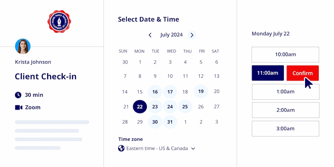The height and width of the screenshot is (167, 334).
Task: Click the clock duration icon
Action: coord(18,95)
